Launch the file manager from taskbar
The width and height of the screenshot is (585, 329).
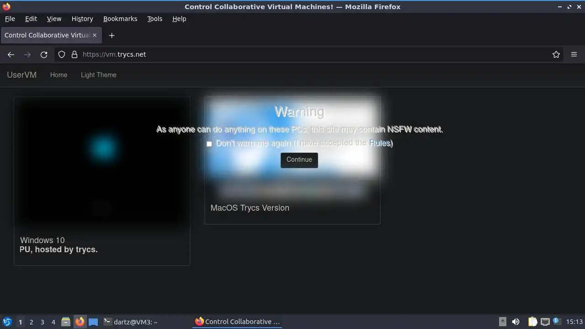pos(66,322)
